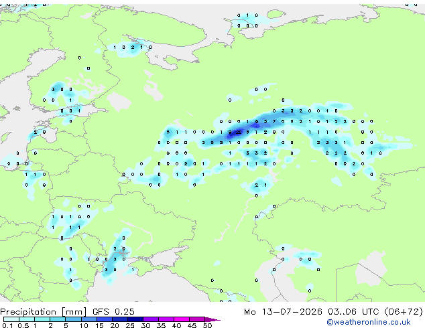Click the 45–50 mm legend swatch
Viewport: 425px width, 328px height.
(x=197, y=319)
